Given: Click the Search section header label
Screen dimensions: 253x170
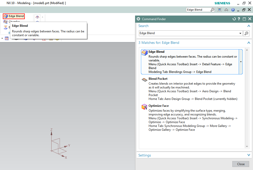Looking at the screenshot, I should click(x=143, y=26).
